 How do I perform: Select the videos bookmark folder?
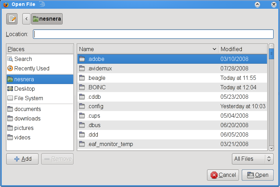(x=22, y=138)
